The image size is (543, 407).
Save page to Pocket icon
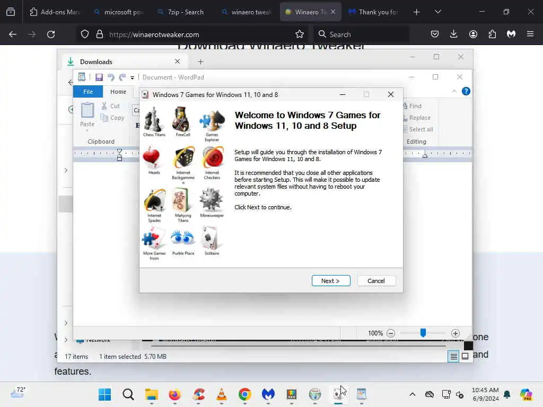[435, 34]
